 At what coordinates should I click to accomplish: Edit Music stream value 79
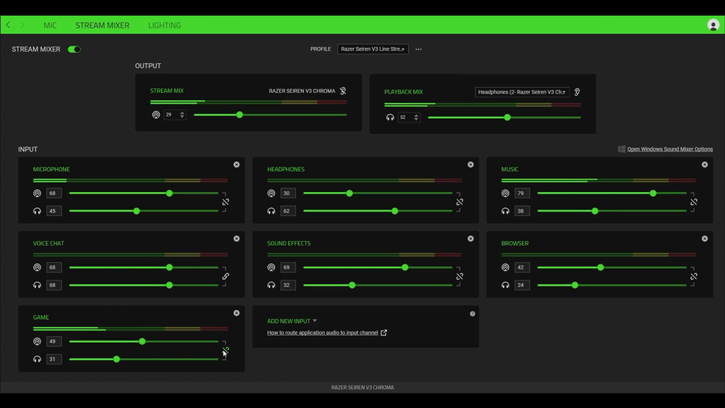[522, 193]
